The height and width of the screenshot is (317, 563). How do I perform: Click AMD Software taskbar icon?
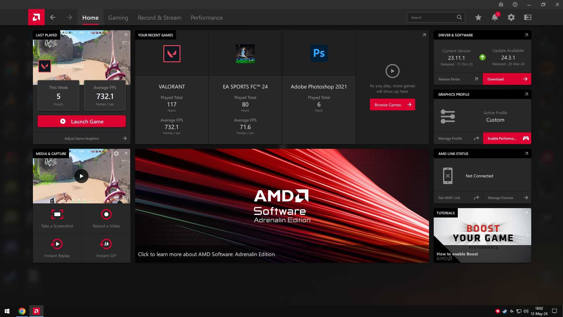(36, 311)
